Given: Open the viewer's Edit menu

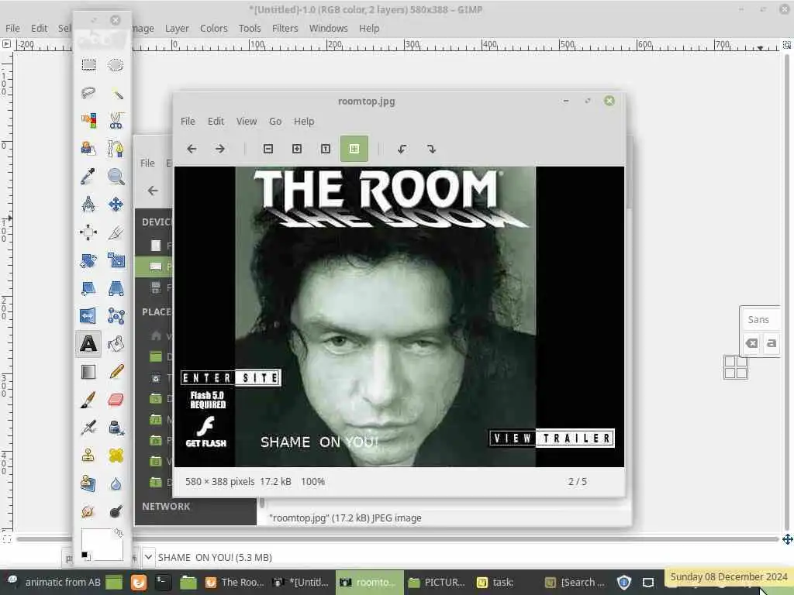Looking at the screenshot, I should [x=216, y=122].
